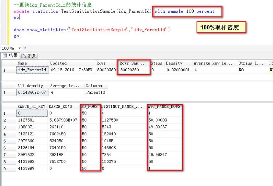Switch to the 消息 messages tab
Viewport: 273px width, 186px height.
pos(29,56)
